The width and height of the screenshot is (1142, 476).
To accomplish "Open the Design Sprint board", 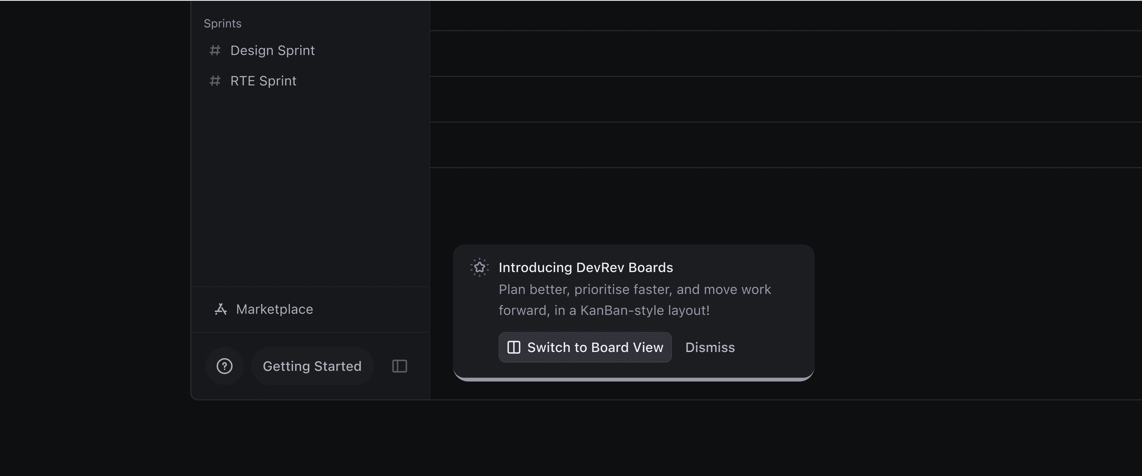I will pyautogui.click(x=272, y=50).
